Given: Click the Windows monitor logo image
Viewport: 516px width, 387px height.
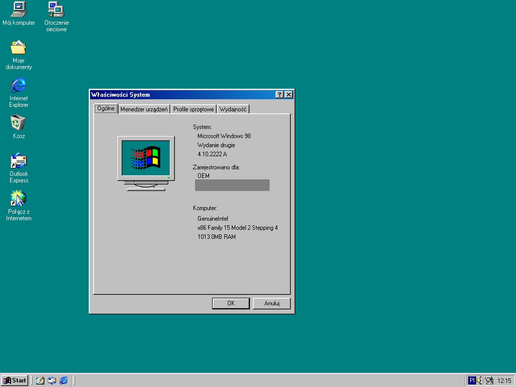Looking at the screenshot, I should point(146,164).
